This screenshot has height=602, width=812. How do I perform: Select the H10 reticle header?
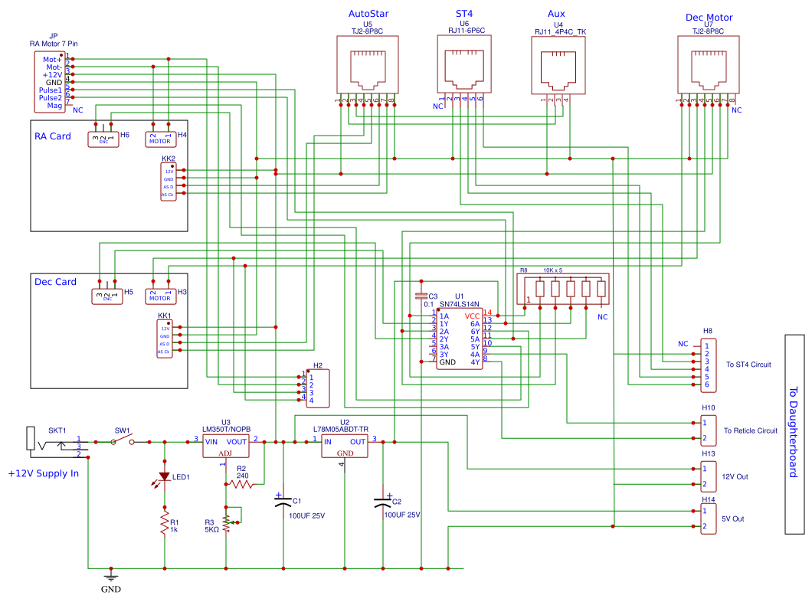[709, 430]
